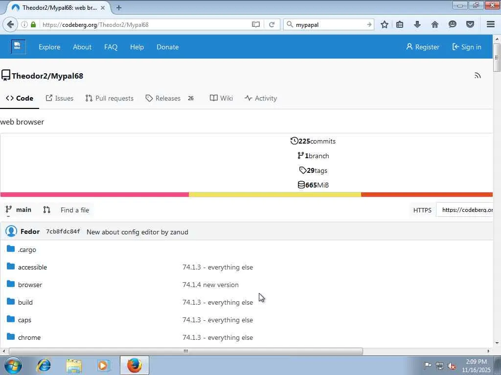Select the HTTPS clone option

point(422,210)
